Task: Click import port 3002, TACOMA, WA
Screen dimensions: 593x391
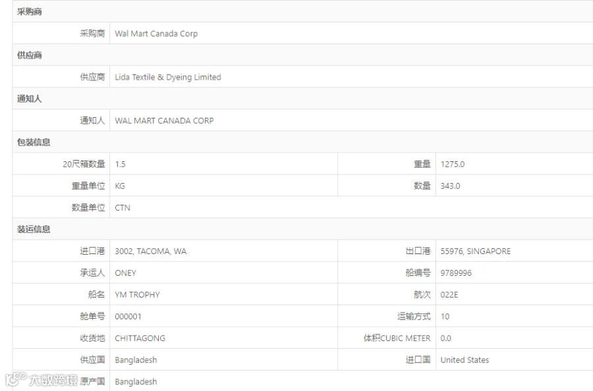Action: 150,251
